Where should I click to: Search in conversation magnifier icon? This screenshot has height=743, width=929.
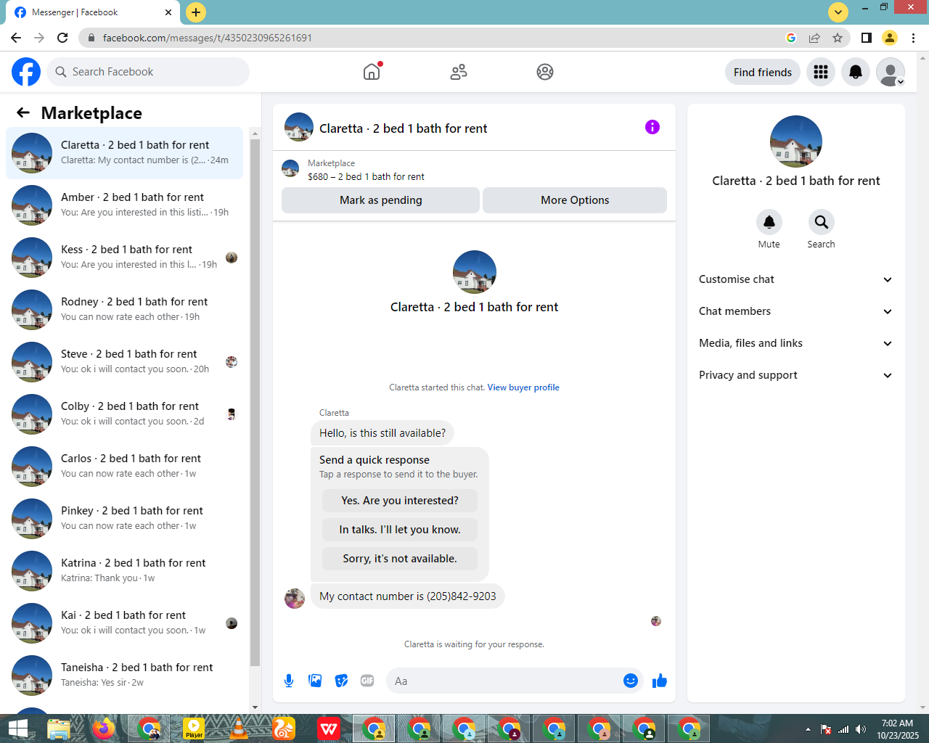pos(822,222)
